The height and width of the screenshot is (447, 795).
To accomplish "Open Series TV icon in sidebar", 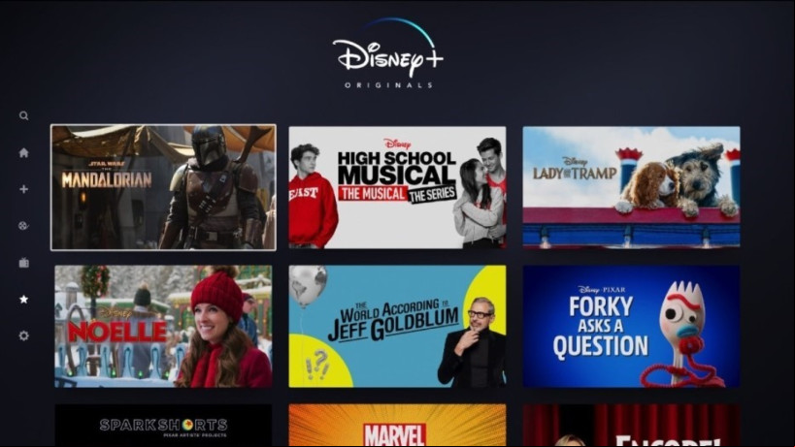I will point(24,263).
